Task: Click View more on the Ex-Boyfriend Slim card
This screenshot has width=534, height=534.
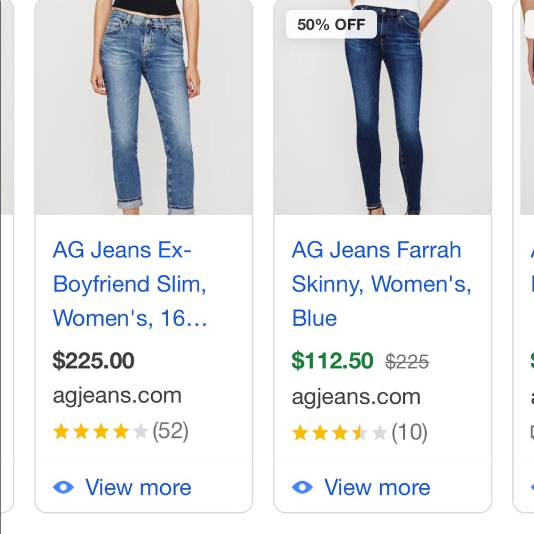Action: 138,487
